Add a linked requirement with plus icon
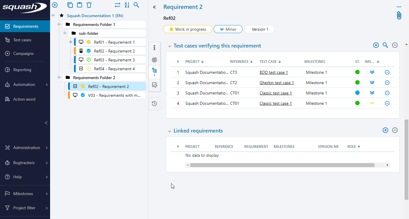 click(385, 130)
